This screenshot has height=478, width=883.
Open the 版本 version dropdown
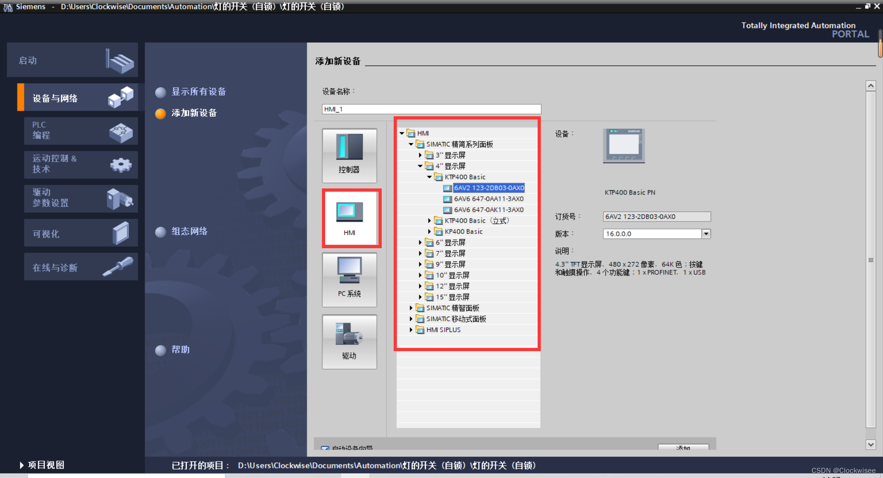(x=706, y=234)
